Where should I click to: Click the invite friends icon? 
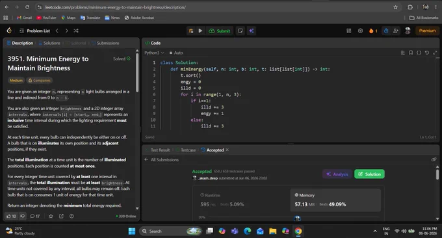click(x=396, y=31)
